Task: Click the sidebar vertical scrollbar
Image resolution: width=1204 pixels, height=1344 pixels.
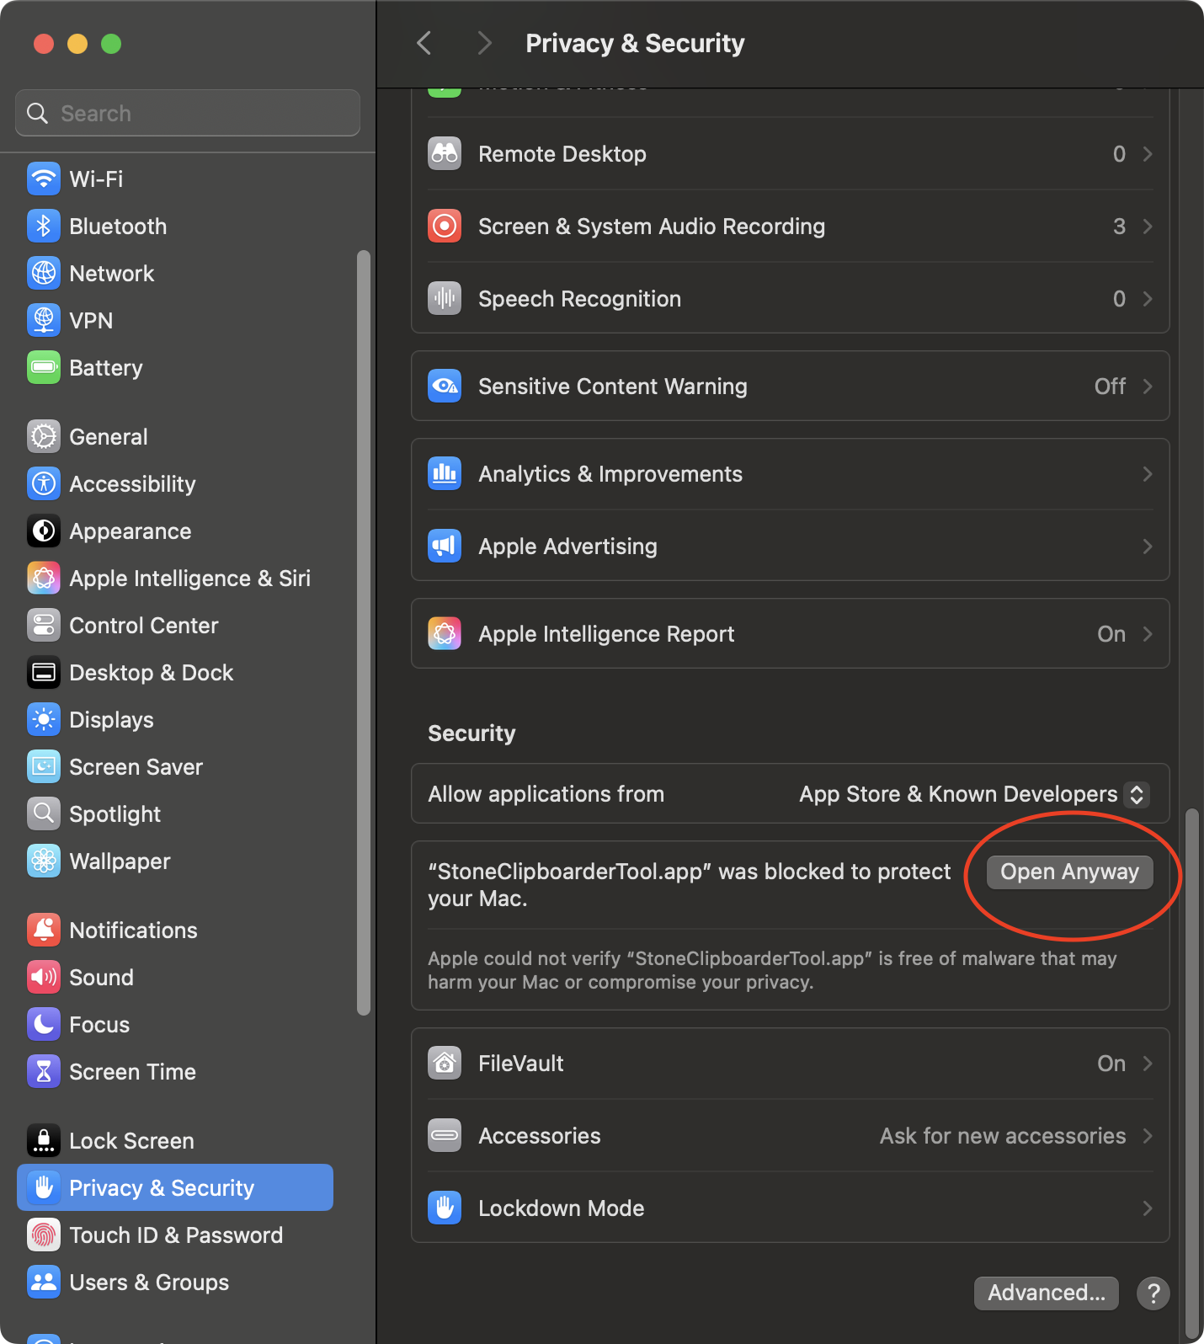Action: tap(364, 633)
